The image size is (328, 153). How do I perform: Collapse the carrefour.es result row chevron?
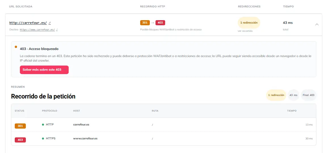coord(317,24)
